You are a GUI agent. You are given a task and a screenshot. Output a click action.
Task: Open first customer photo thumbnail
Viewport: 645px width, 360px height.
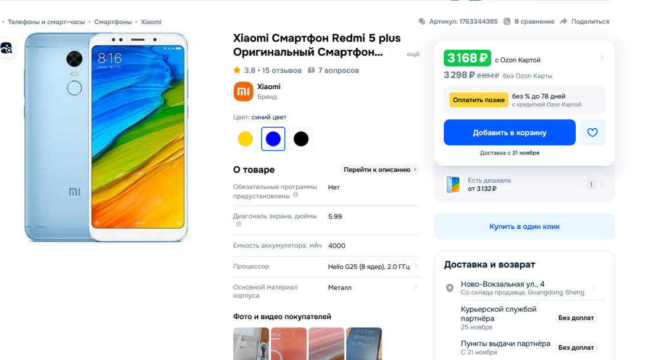pos(251,343)
